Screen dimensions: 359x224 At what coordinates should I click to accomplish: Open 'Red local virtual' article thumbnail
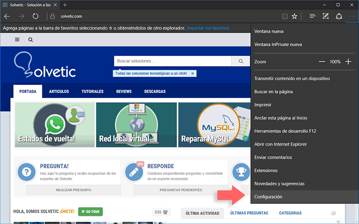136,125
